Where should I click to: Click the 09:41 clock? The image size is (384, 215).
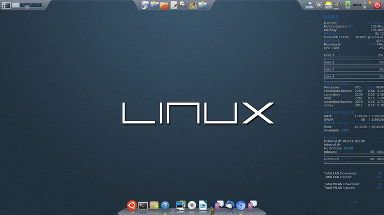[x=357, y=5]
